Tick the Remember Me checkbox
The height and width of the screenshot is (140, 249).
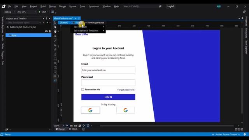pos(82,89)
